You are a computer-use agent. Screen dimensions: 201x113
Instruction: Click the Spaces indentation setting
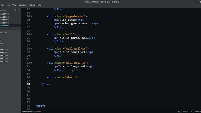[x=198, y=111]
